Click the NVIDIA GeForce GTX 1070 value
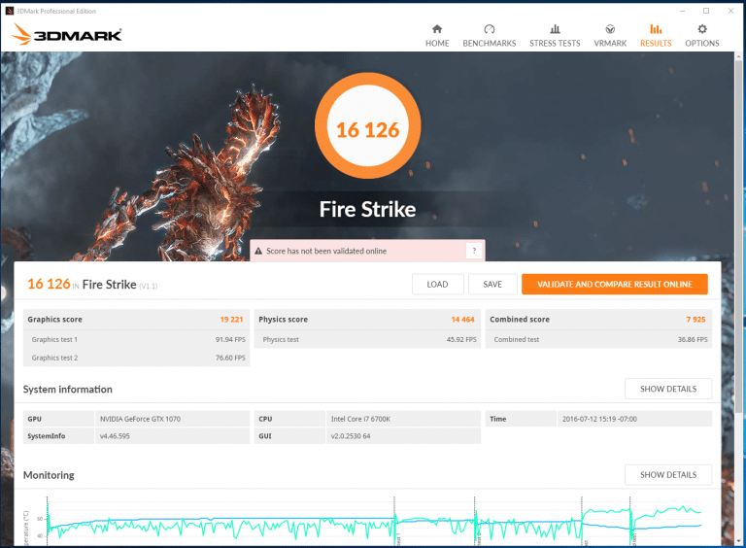The image size is (746, 548). pos(140,419)
